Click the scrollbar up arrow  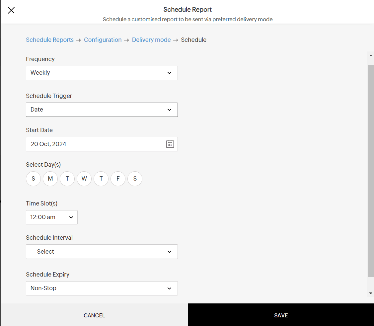pyautogui.click(x=371, y=55)
